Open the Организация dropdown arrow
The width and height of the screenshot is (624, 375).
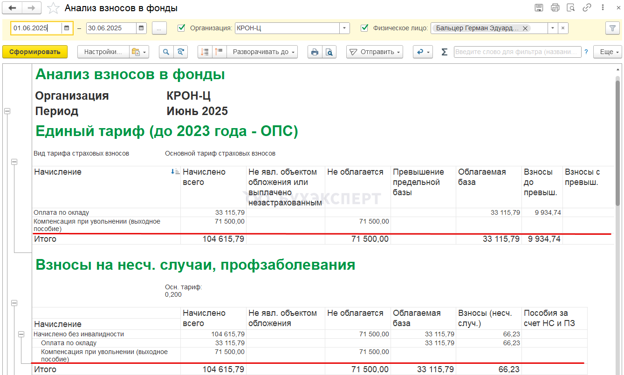(344, 28)
